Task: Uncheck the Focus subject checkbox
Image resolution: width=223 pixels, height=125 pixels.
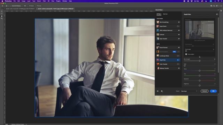Action: click(x=186, y=54)
